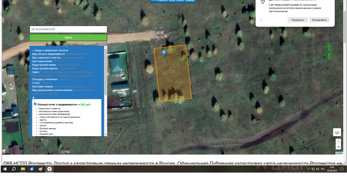Open the blue round taskbar app
This screenshot has height=195, width=347.
coord(32,169)
